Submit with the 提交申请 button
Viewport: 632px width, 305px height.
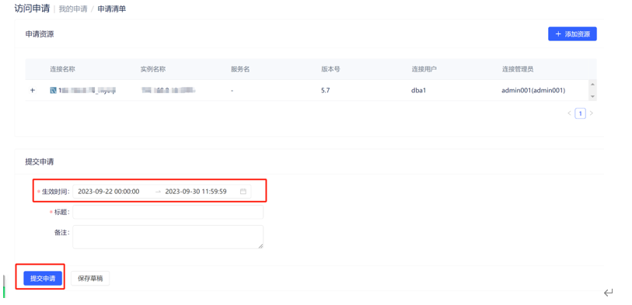(x=43, y=279)
